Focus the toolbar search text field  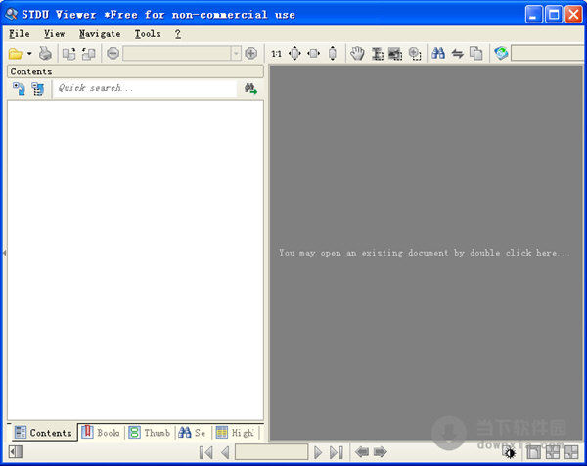click(548, 53)
